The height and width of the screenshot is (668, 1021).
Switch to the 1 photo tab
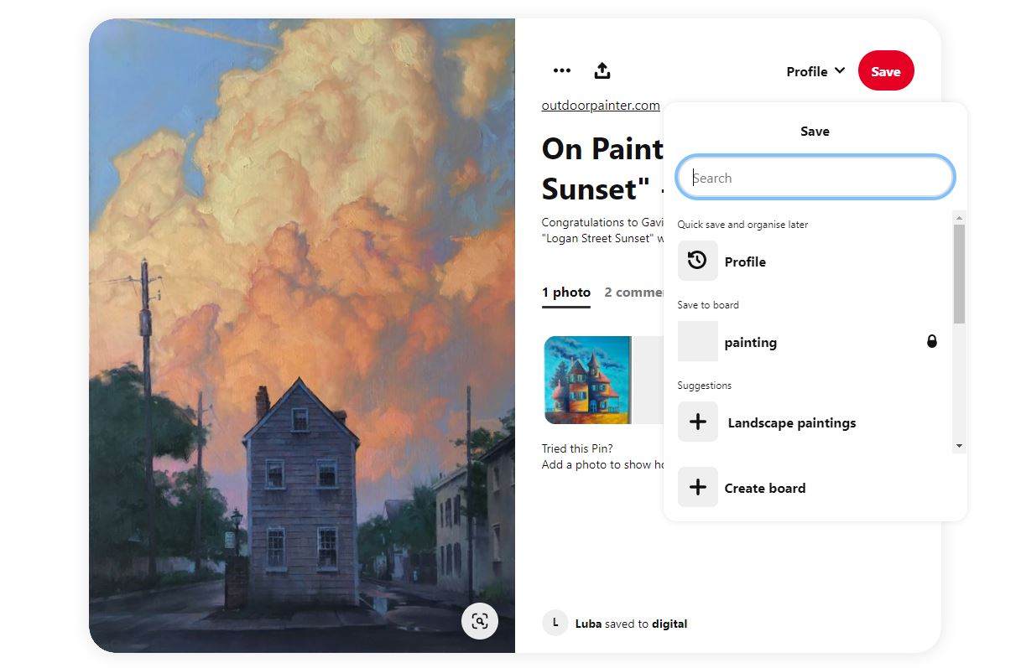(566, 293)
